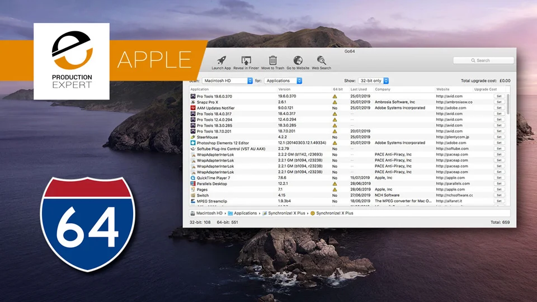This screenshot has width=537, height=302.
Task: Click the Launch App rocket icon
Action: pyautogui.click(x=222, y=60)
